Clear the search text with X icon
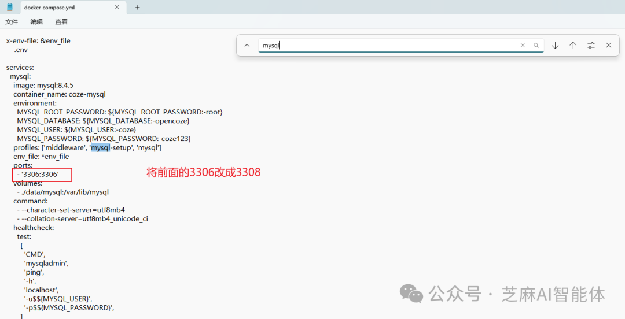The image size is (625, 319). coord(523,46)
